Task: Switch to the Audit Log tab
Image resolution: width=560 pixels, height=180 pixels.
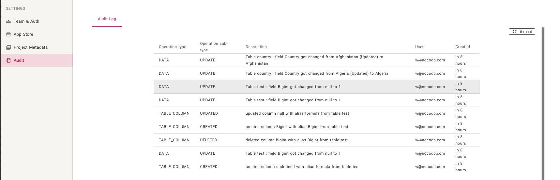Action: (x=107, y=19)
